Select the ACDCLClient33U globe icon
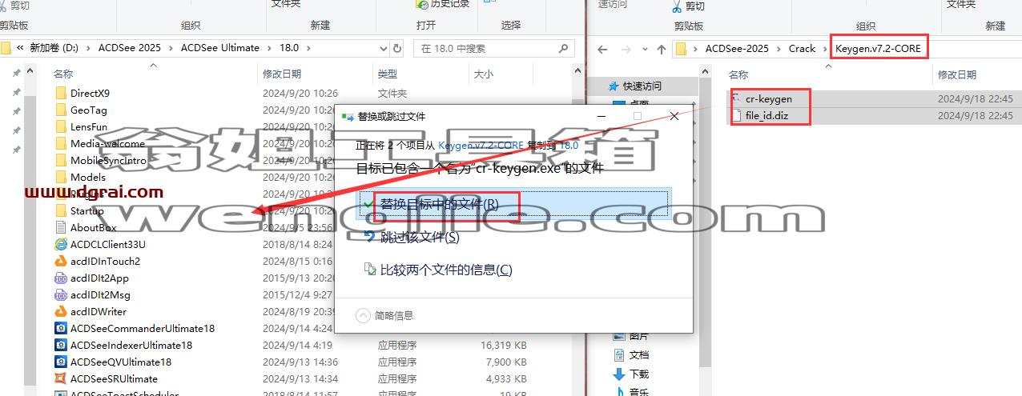This screenshot has height=396, width=1022. pyautogui.click(x=60, y=244)
